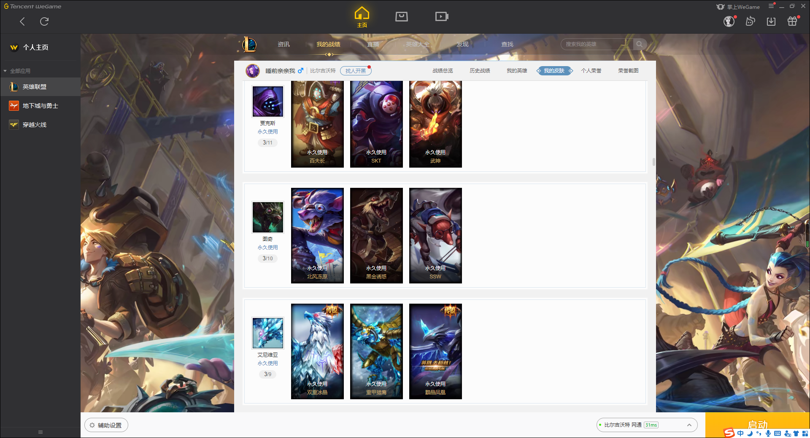Screen dimensions: 810x438
Task: Open the 图奇 champion portrait
Action: tap(268, 217)
